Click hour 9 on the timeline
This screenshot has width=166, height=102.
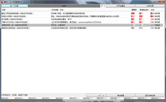click(64, 98)
